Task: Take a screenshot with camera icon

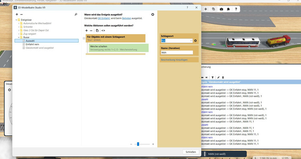Action: (221, 9)
